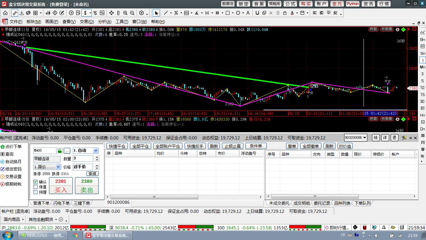Click the Python button in title bar
Viewport: 426px width, 240px height.
pos(353,4)
